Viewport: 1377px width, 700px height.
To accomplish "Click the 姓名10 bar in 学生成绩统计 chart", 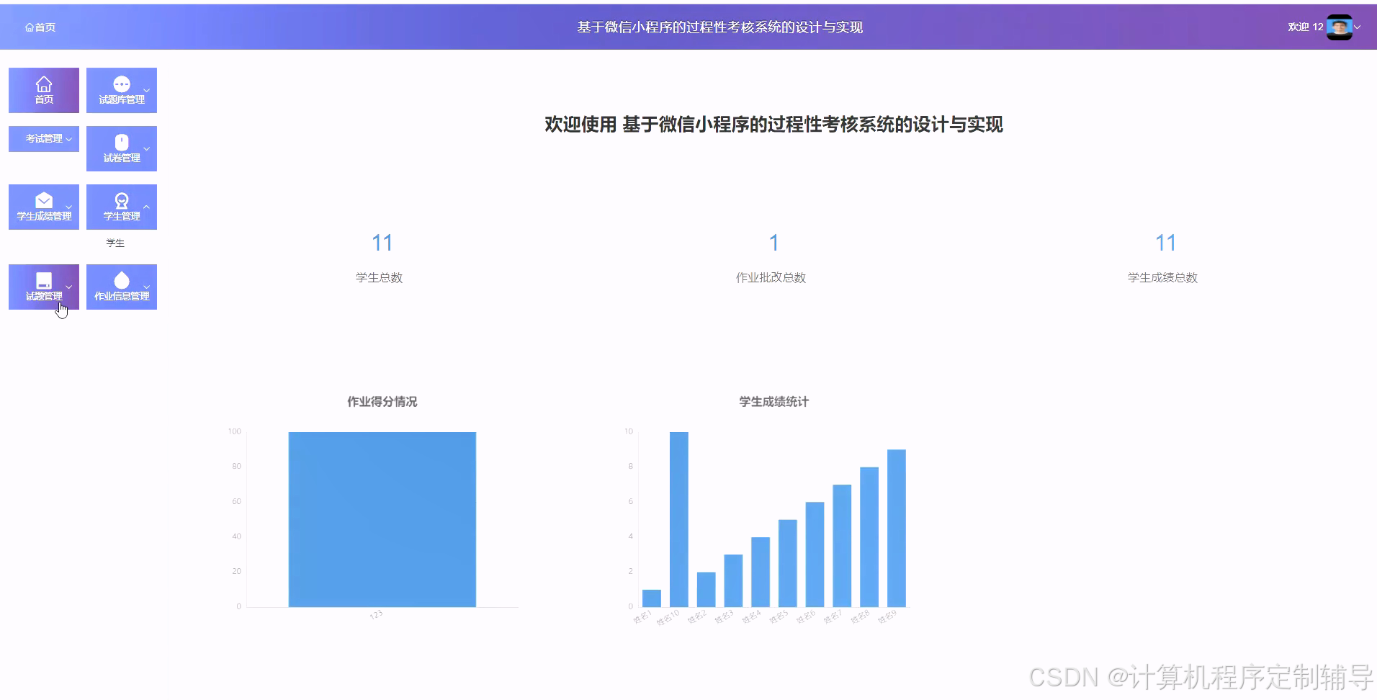I will (x=679, y=519).
